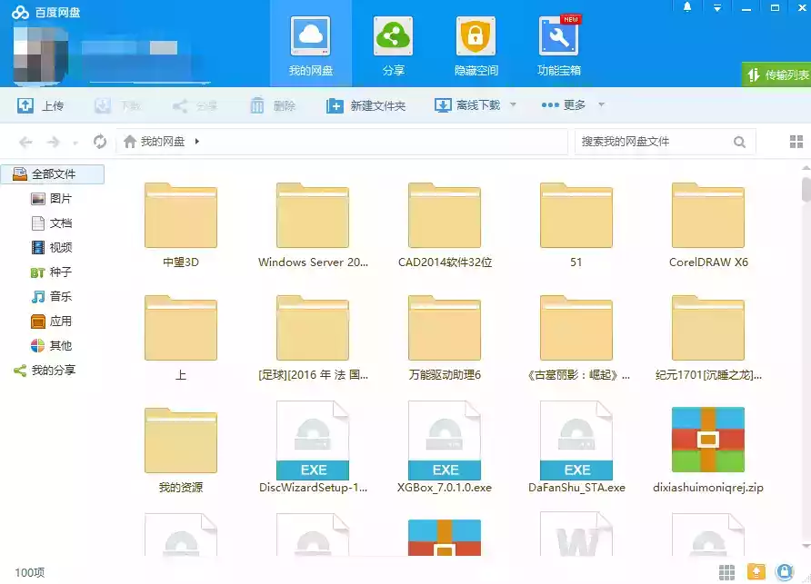Switch file view mode using top-right grid icon

pyautogui.click(x=796, y=141)
